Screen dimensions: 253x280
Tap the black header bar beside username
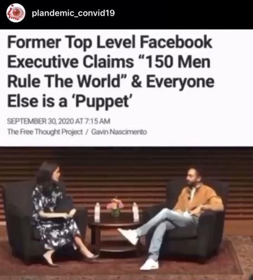click(x=183, y=14)
